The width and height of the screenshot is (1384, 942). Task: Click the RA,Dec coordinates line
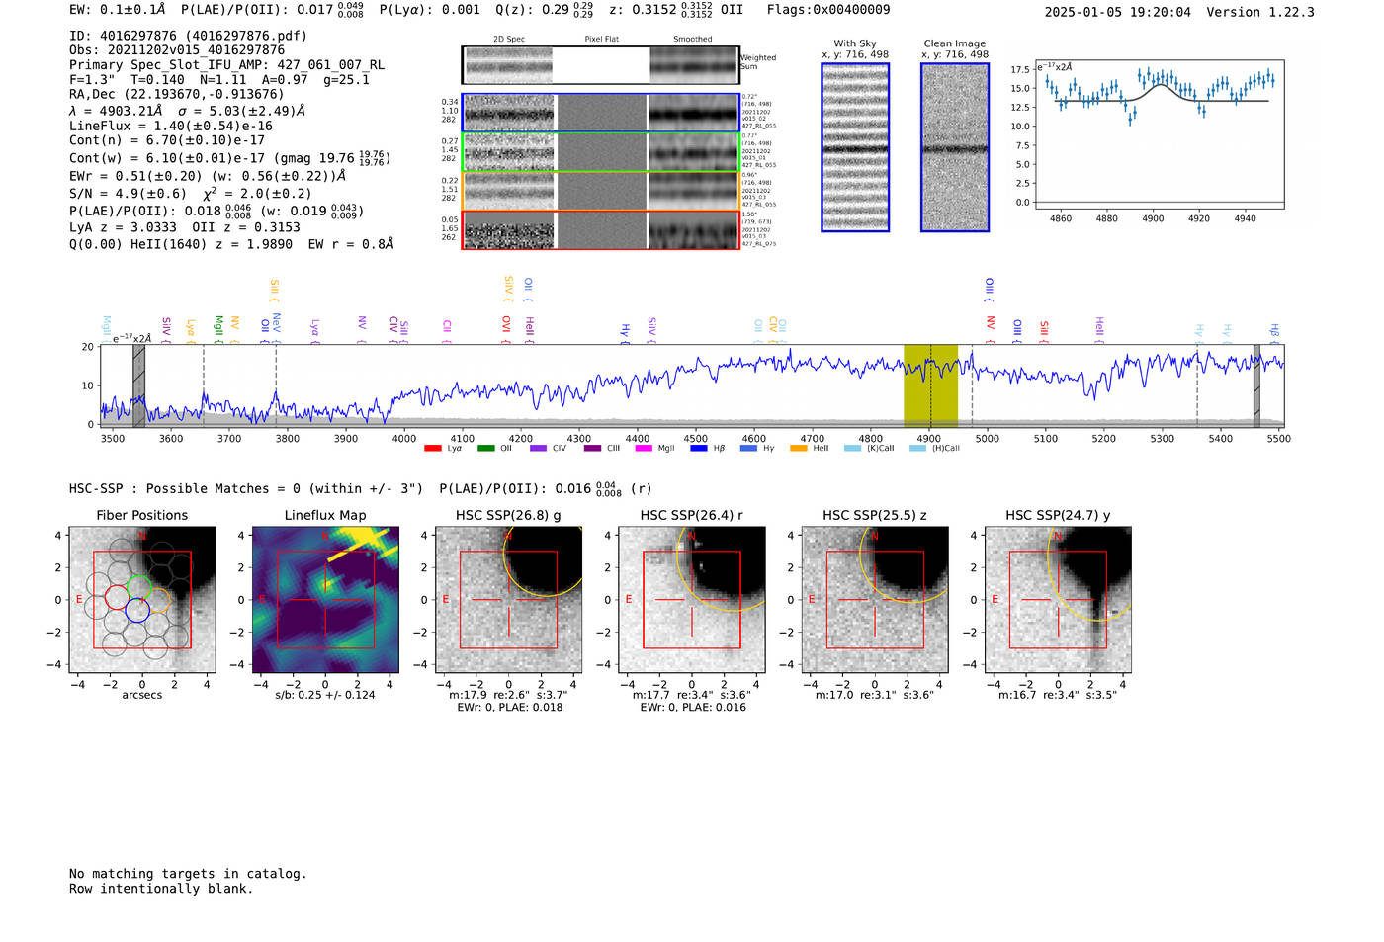pos(176,95)
